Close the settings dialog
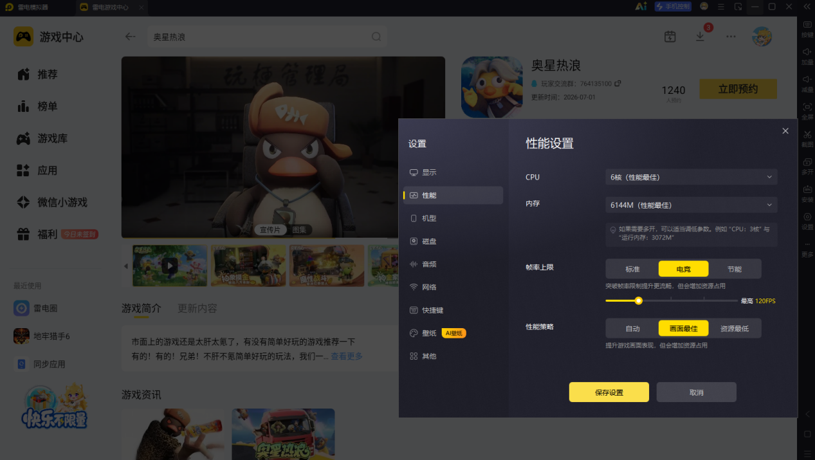 (x=785, y=131)
